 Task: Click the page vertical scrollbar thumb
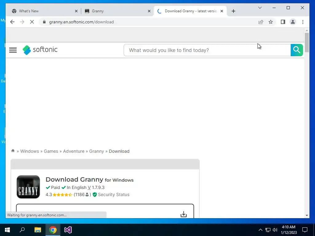[x=307, y=42]
